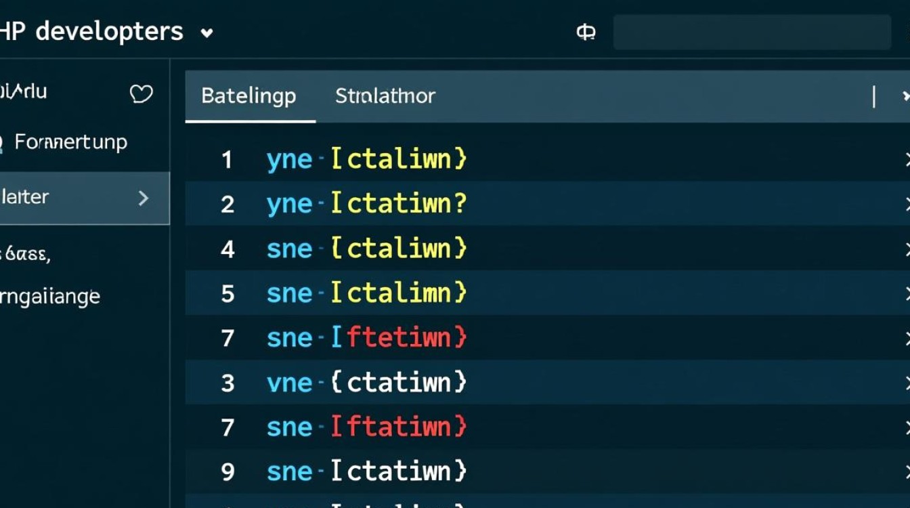Open the Strıolatmor tab
This screenshot has height=508, width=910.
point(385,96)
